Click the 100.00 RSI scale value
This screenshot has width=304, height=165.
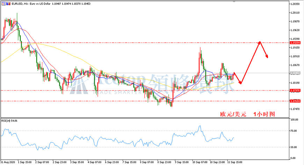pyautogui.click(x=294, y=120)
